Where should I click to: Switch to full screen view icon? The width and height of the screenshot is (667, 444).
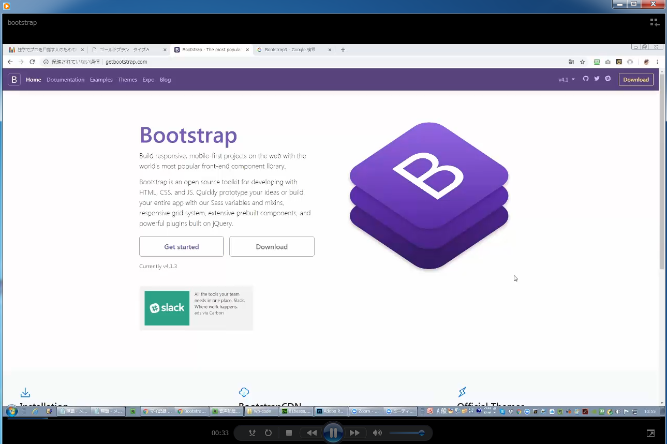coord(650,433)
